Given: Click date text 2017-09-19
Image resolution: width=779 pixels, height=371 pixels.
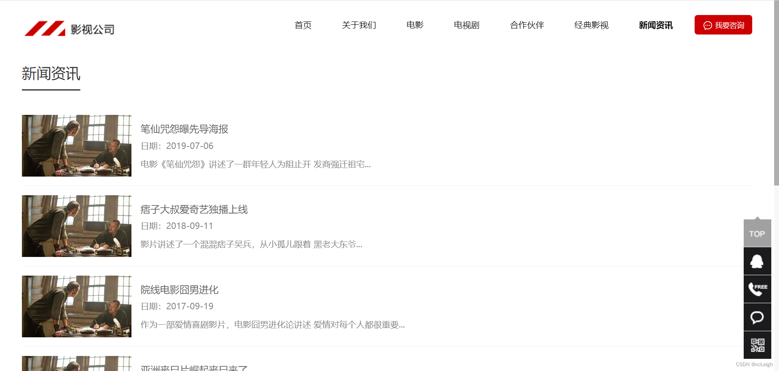Looking at the screenshot, I should click(x=189, y=306).
